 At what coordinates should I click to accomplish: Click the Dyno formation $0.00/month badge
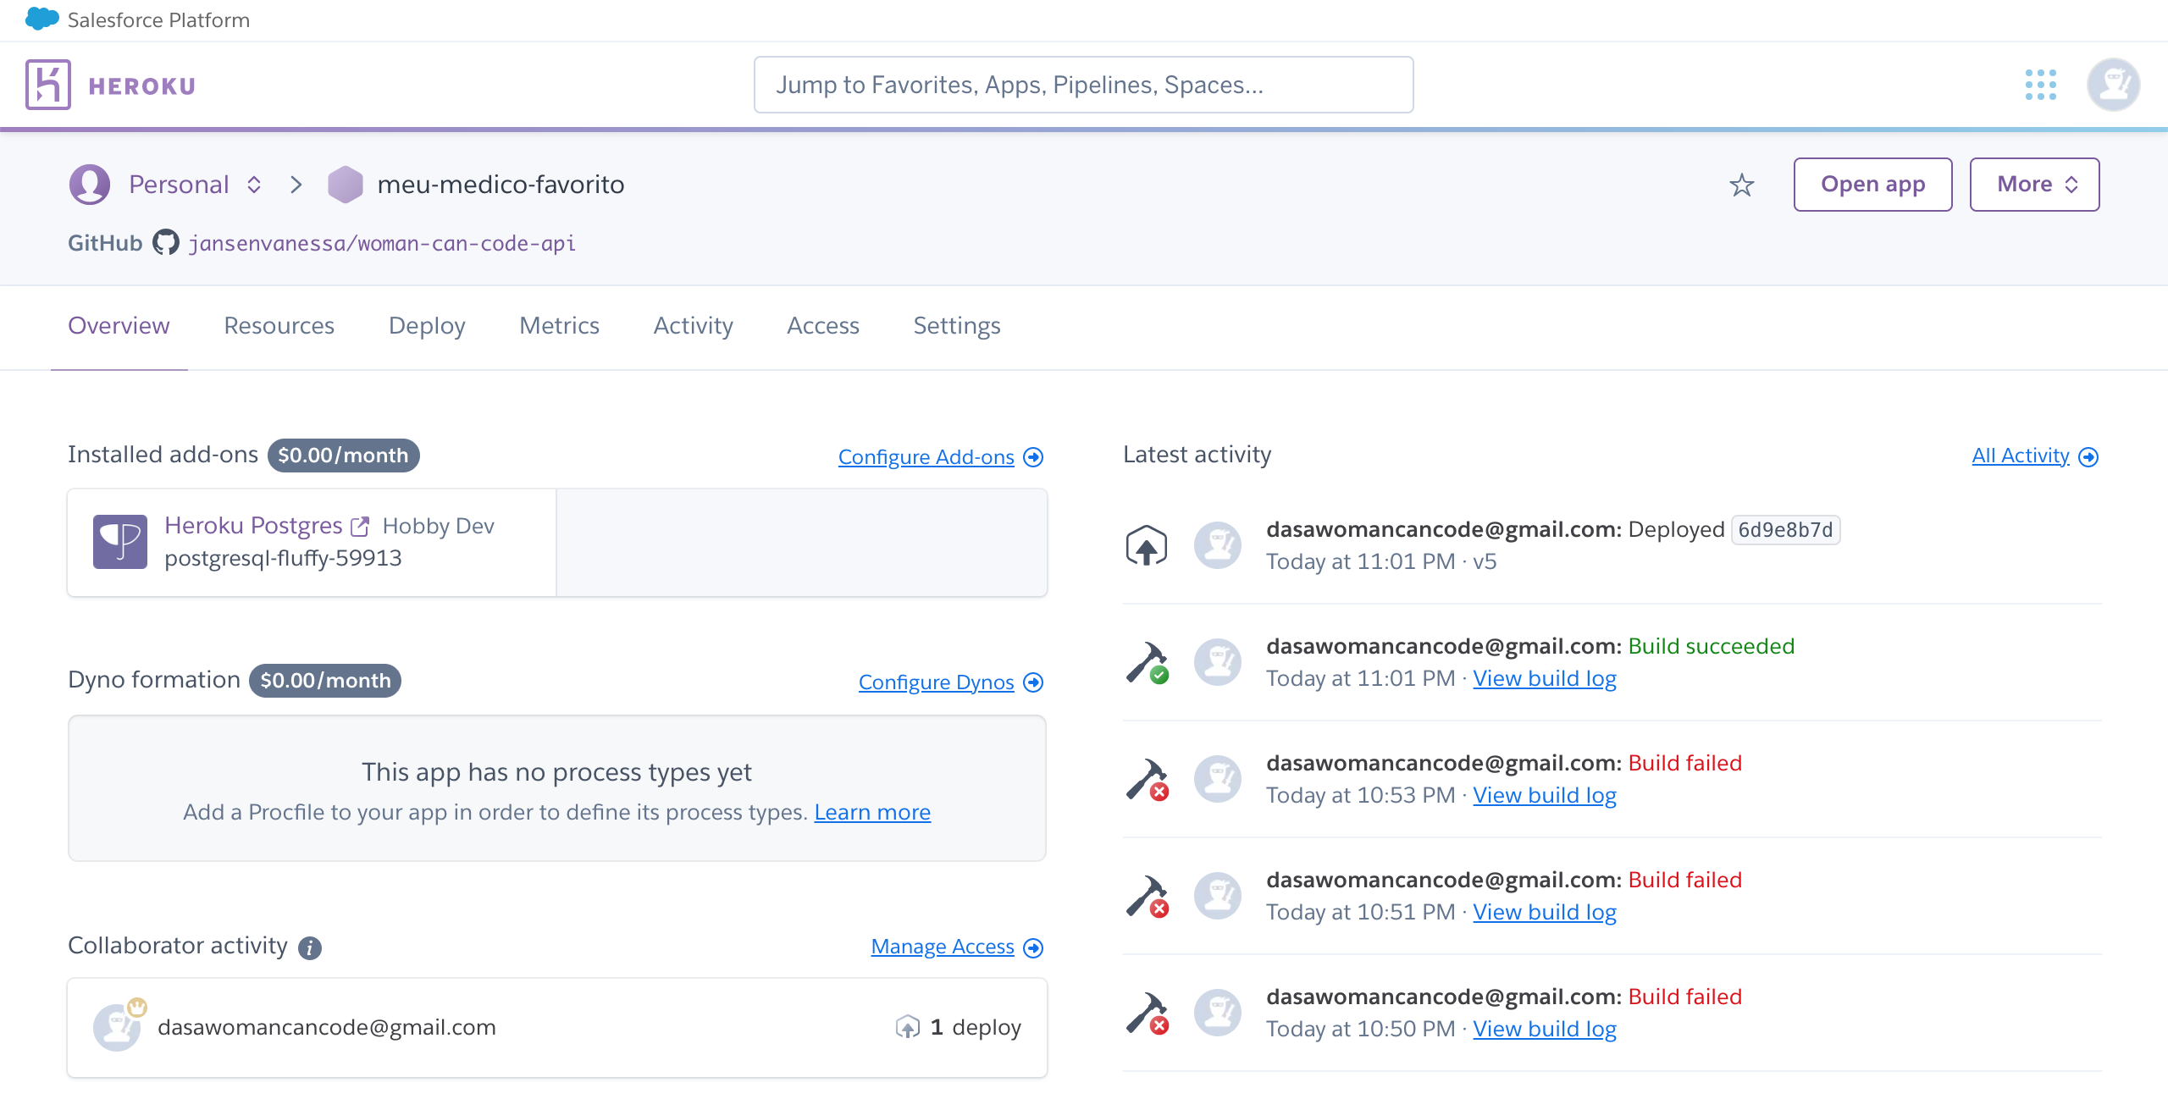pyautogui.click(x=325, y=681)
